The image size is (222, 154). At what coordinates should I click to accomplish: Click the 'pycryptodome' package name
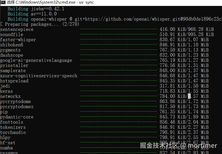click(x=15, y=102)
